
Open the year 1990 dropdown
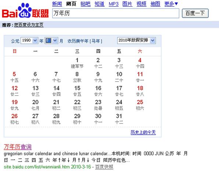click(29, 40)
